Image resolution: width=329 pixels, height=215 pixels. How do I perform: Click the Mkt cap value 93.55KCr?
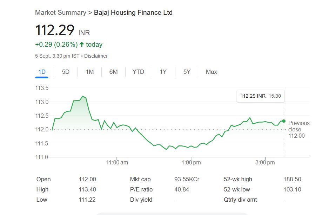pyautogui.click(x=187, y=179)
